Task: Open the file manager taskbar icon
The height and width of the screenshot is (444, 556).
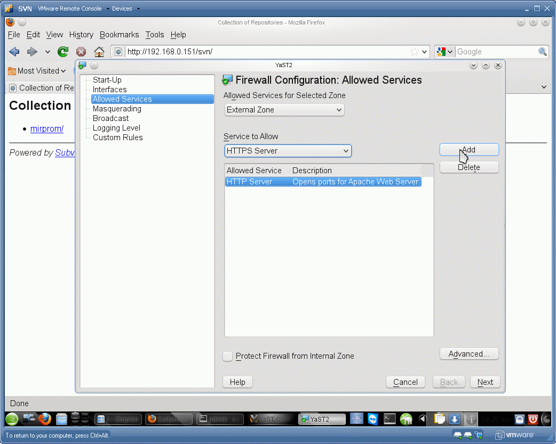Action: tap(61, 419)
